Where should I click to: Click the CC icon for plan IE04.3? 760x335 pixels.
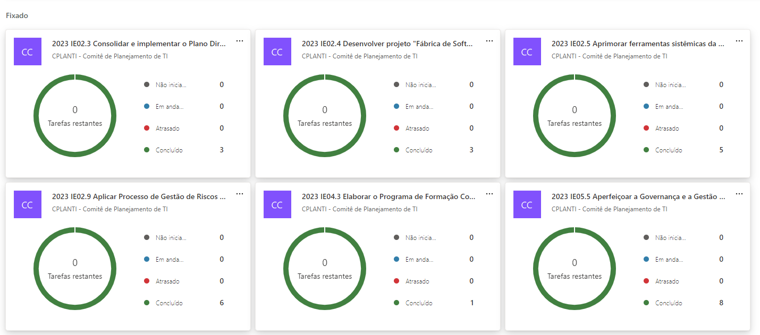click(x=277, y=204)
